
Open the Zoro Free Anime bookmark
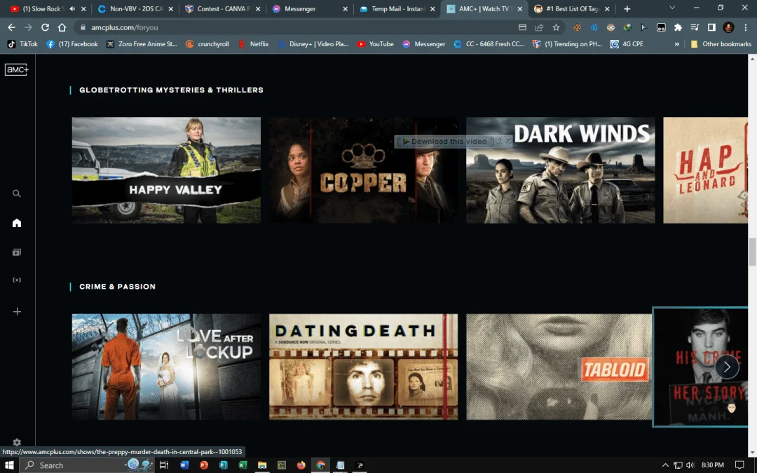point(142,44)
